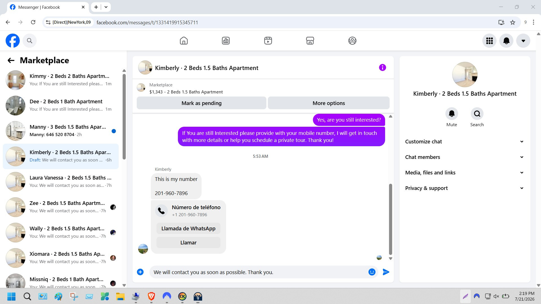Click Mark as pending button
This screenshot has height=304, width=541.
click(x=201, y=103)
